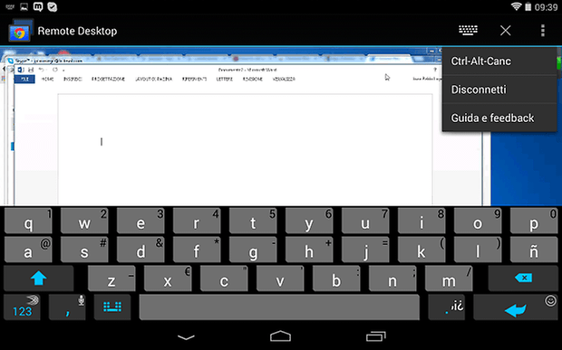Viewport: 562px width, 350px height.
Task: Open the three-dot overflow menu
Action: click(x=543, y=31)
